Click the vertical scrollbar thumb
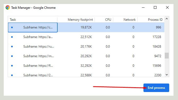178x100 pixels. pos(167,56)
